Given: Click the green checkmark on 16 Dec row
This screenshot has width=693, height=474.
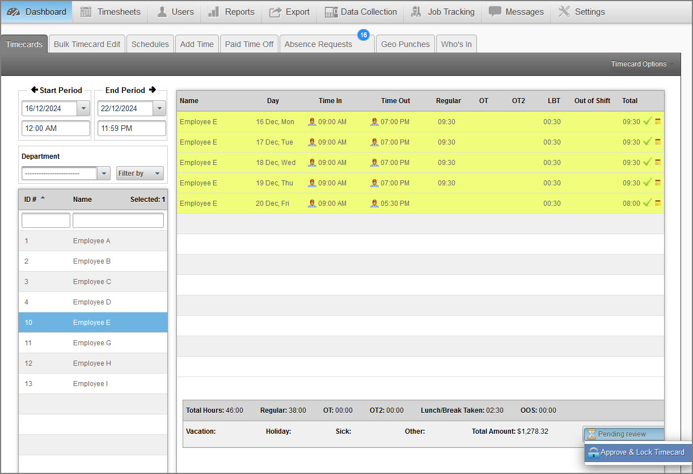Looking at the screenshot, I should [x=647, y=121].
